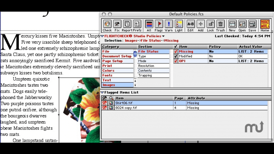Toggle the Missing item checkmark

click(176, 52)
